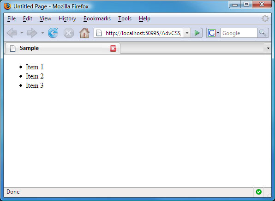Click the Item 2 list entry
275x201 pixels.
click(x=35, y=76)
